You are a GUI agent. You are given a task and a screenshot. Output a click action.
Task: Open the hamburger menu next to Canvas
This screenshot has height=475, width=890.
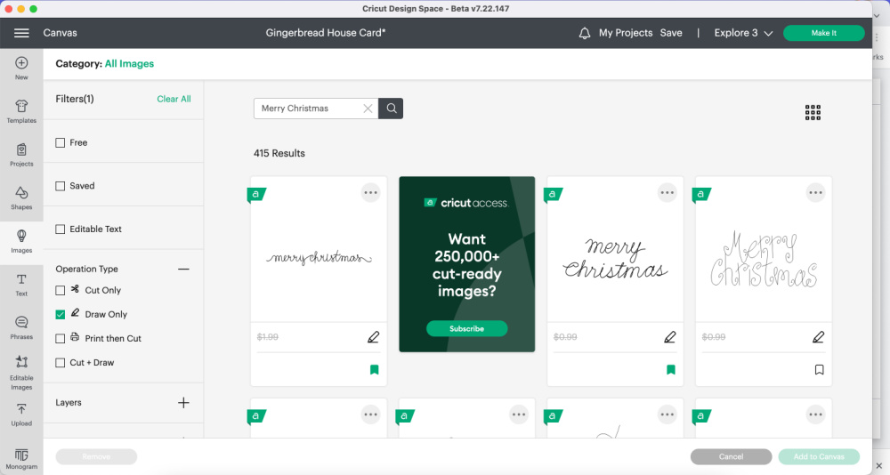[21, 33]
